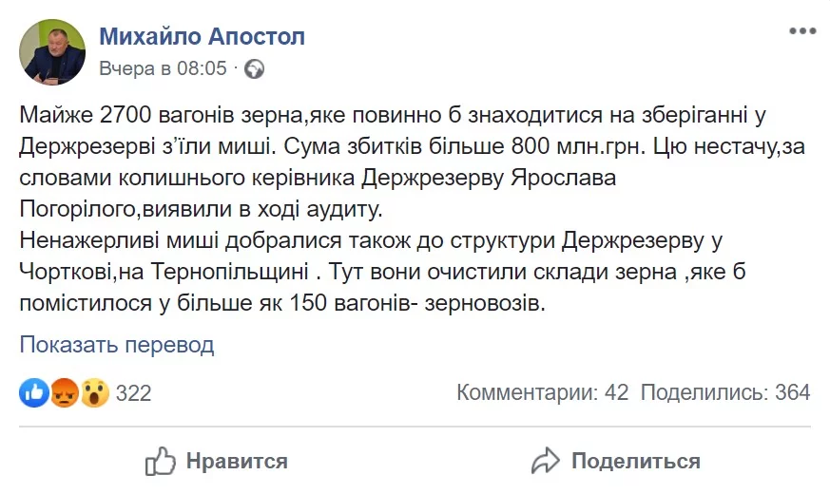Open the post timestamp Вчера в 08:05
The width and height of the screenshot is (830, 494).
[x=164, y=68]
